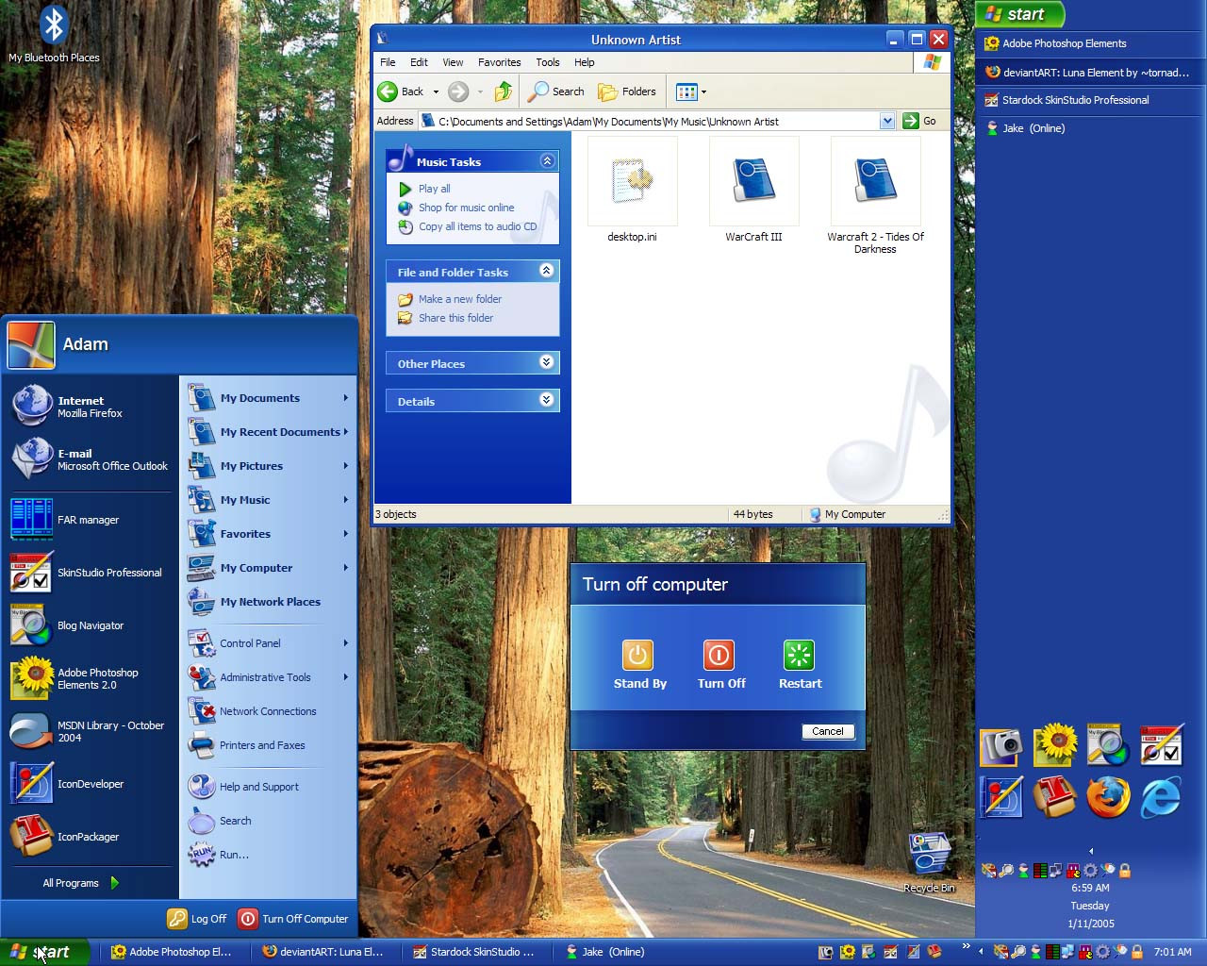Collapse the Music Tasks panel
The height and width of the screenshot is (966, 1207).
[547, 161]
